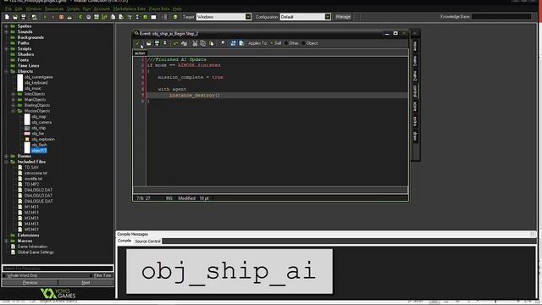This screenshot has height=305, width=542.
Task: Click the copy icon in code editor toolbar
Action: click(203, 43)
